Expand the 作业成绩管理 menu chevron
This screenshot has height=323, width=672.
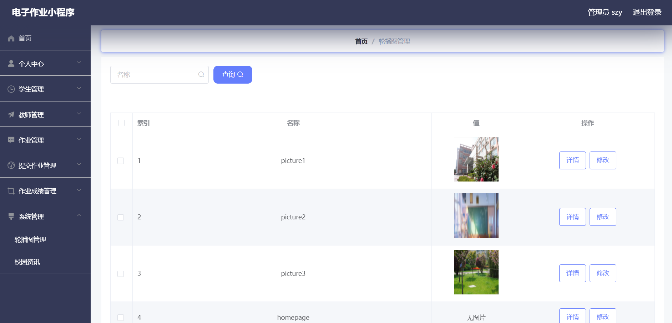click(79, 190)
